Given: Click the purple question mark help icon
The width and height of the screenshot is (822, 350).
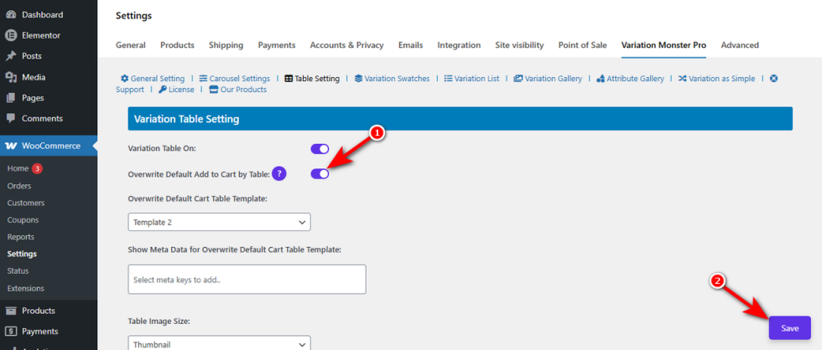Looking at the screenshot, I should (x=279, y=173).
